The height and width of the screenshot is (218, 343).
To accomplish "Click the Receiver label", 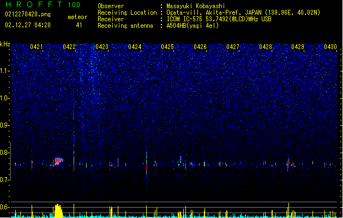I will 111,19.
